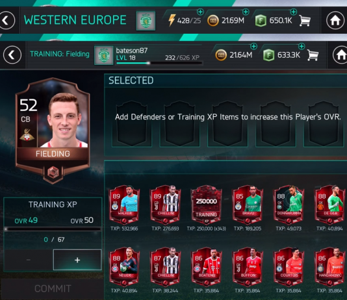Increase training XP with plus button

click(x=77, y=260)
